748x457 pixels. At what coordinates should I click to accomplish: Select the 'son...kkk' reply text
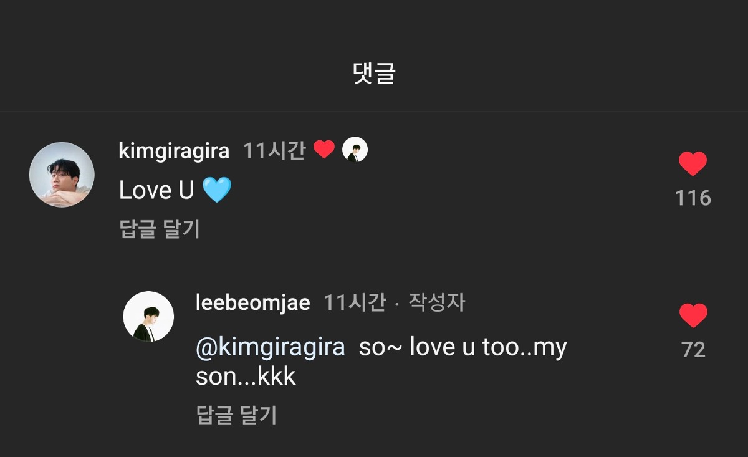pyautogui.click(x=246, y=377)
